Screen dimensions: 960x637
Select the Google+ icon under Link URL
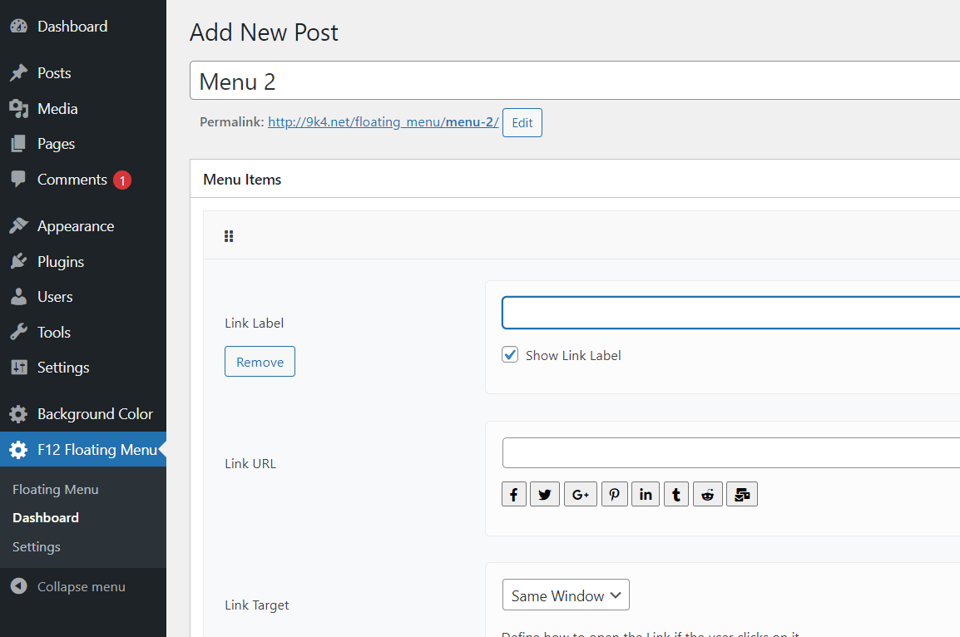click(x=580, y=493)
